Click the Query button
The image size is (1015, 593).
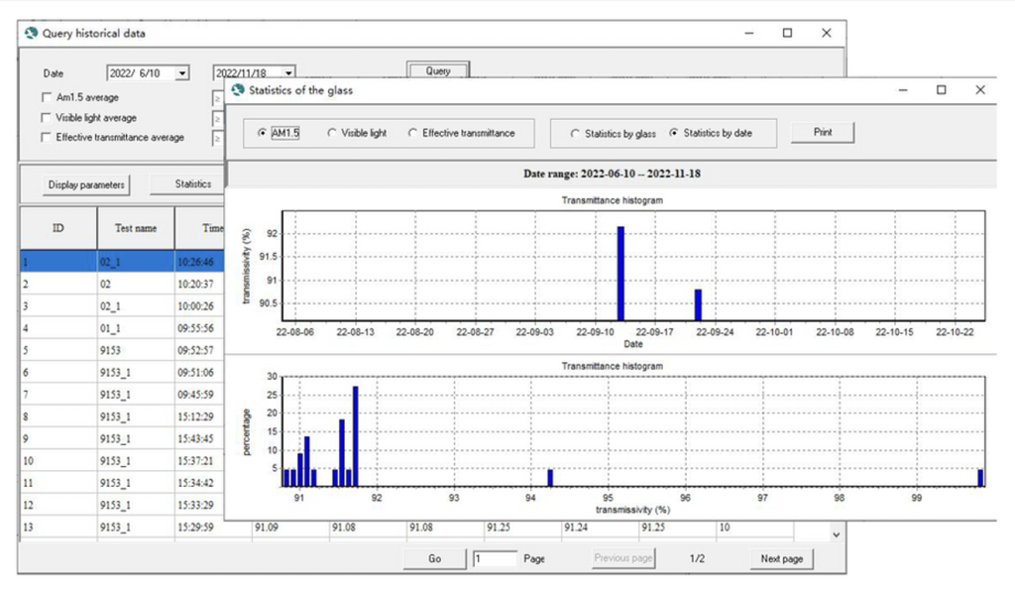pos(437,71)
